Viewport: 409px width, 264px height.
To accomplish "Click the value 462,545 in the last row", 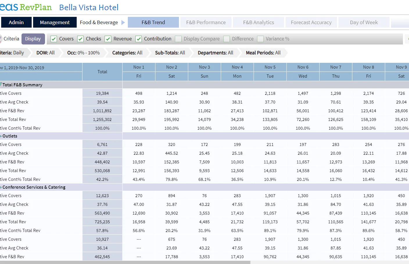I will click(x=102, y=257).
